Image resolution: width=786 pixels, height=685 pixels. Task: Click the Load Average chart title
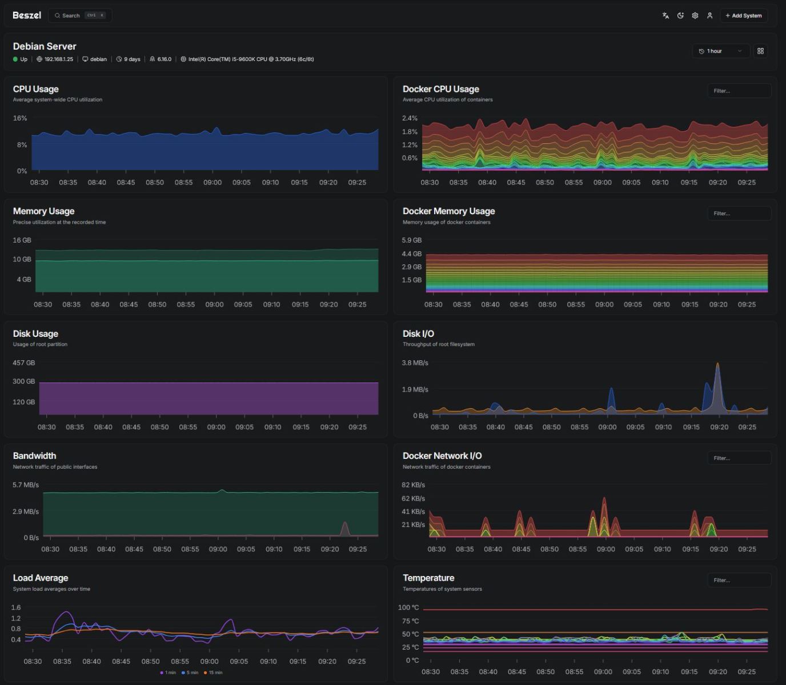[41, 578]
